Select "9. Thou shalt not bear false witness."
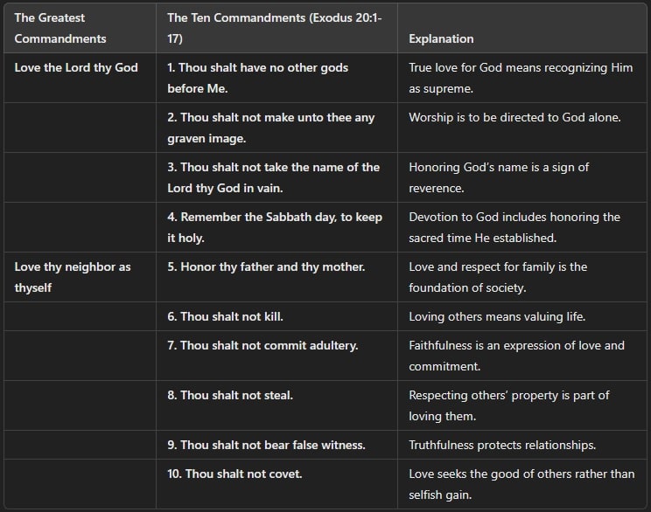The width and height of the screenshot is (651, 512). [x=266, y=445]
